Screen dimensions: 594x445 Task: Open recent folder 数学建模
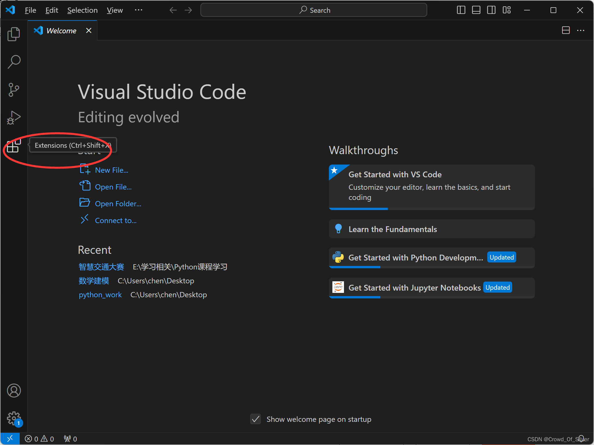(94, 281)
